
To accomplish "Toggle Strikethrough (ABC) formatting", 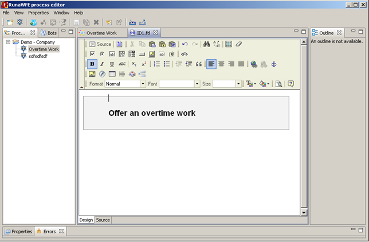I will pos(122,64).
